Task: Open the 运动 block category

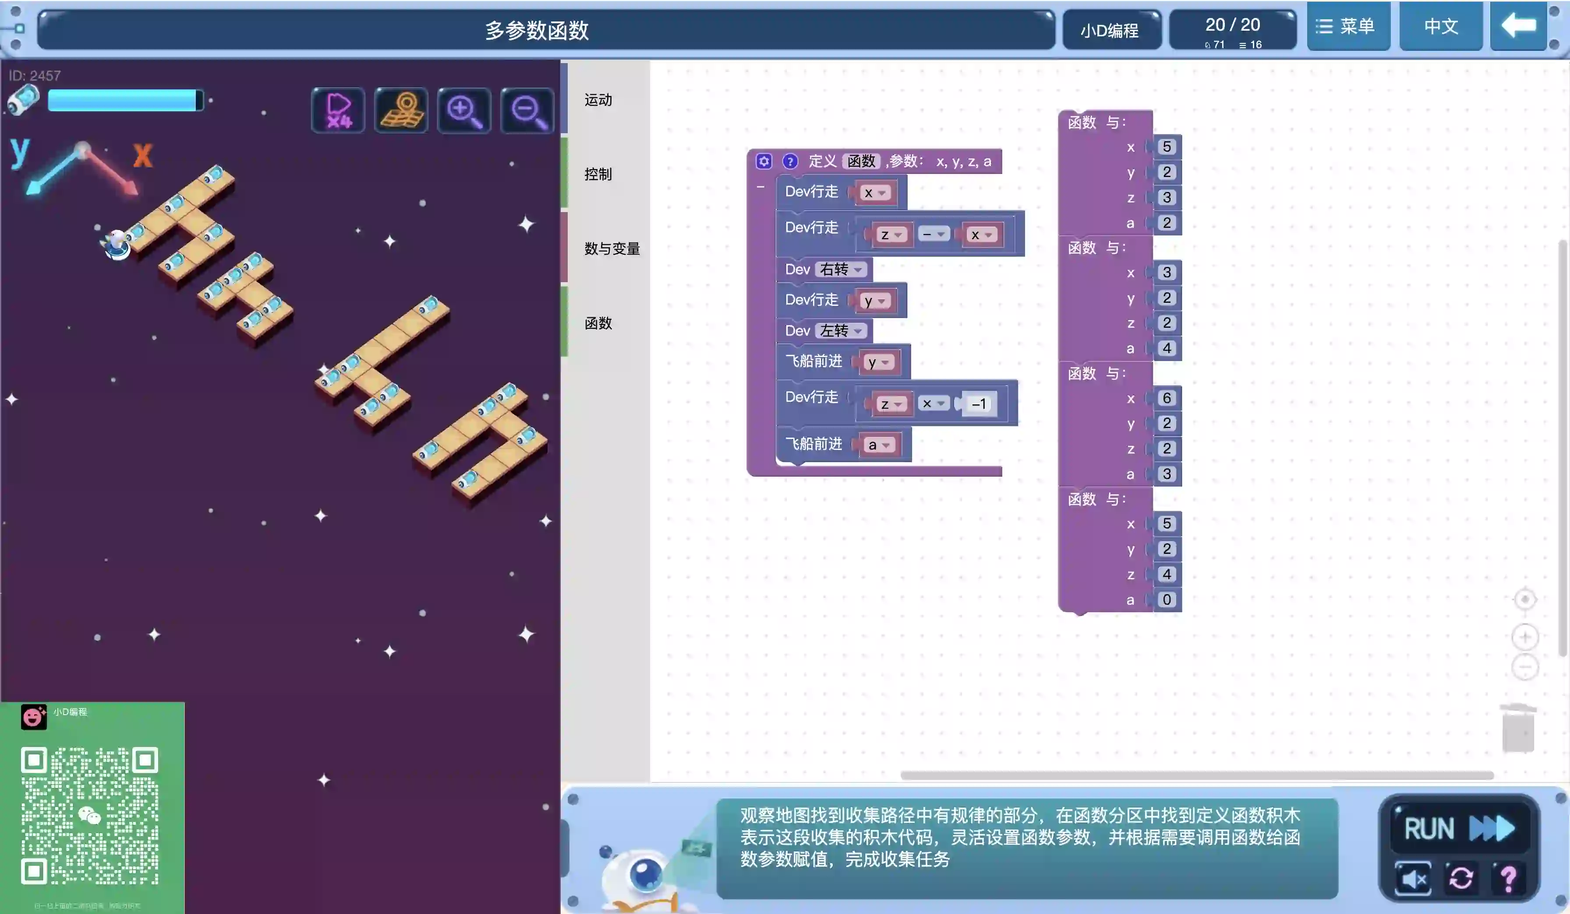Action: pos(598,100)
